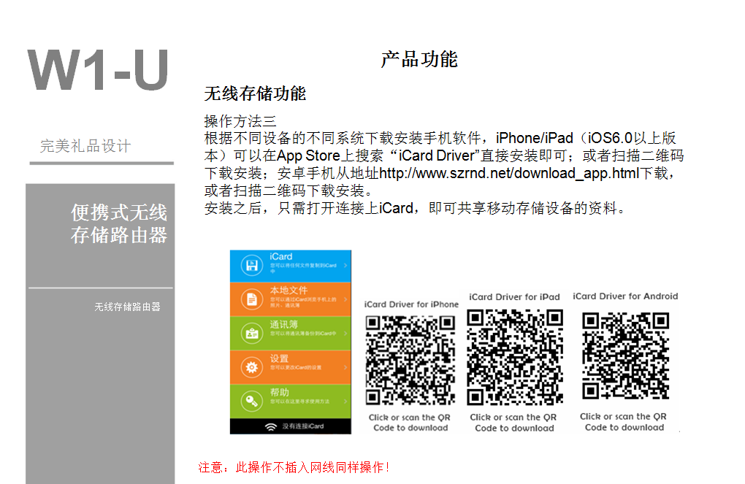Expand the 通讯簿 row chevron

tap(345, 334)
